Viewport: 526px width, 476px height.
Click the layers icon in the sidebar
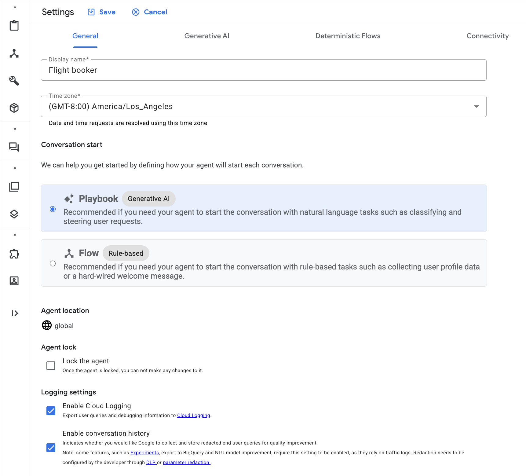point(14,214)
